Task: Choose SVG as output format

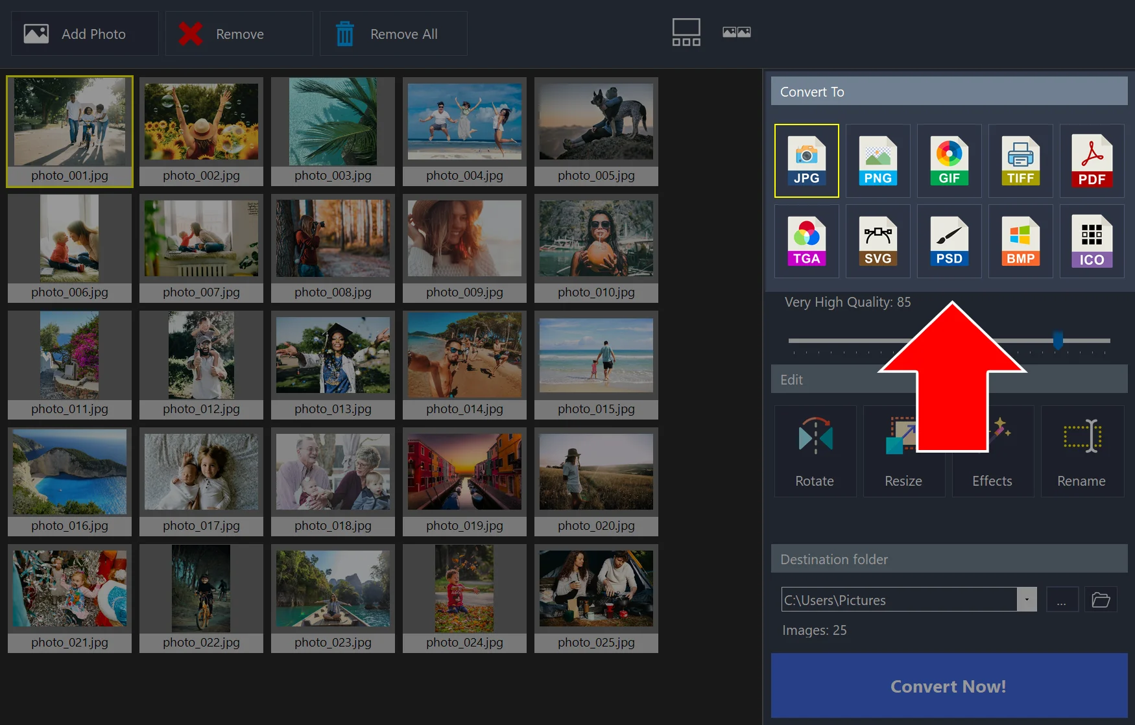Action: click(878, 241)
